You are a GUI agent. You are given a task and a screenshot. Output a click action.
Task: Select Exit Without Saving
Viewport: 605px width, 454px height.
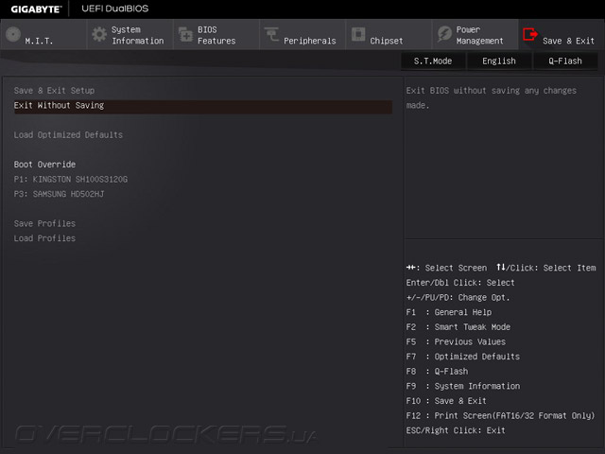tap(203, 105)
